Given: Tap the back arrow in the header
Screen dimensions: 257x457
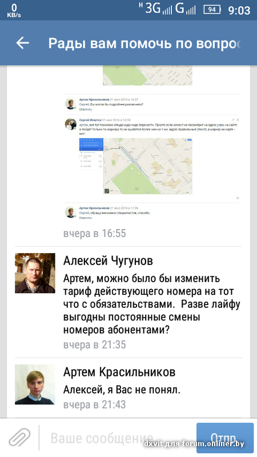Looking at the screenshot, I should pyautogui.click(x=23, y=43).
